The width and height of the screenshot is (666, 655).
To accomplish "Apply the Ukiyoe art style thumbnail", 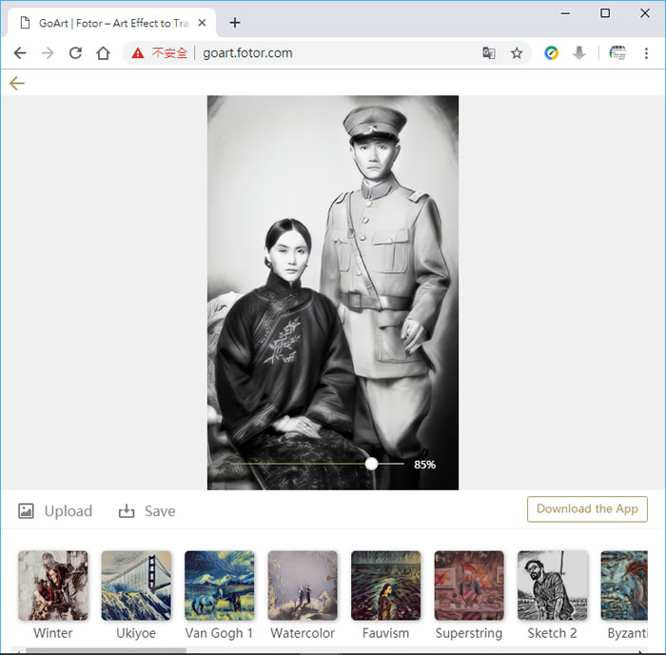I will click(x=136, y=586).
